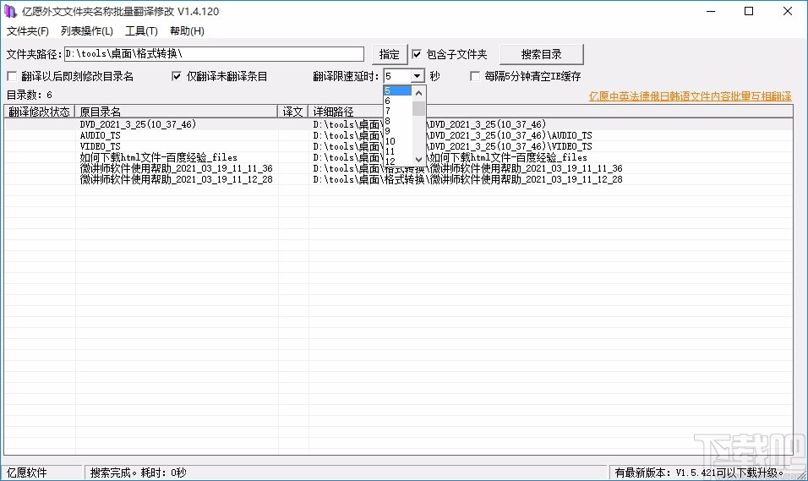Viewport: 808px width, 481px height.
Task: Select row DVD_2021_3_25(10_37_46)
Action: [x=398, y=124]
